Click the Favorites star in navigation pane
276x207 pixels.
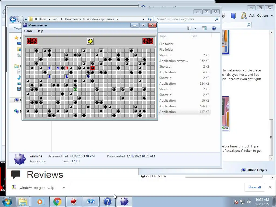click(x=16, y=38)
